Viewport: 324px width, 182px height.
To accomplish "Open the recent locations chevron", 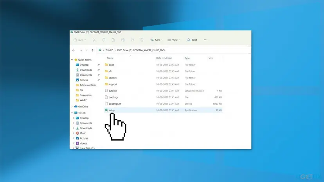I will 86,50.
